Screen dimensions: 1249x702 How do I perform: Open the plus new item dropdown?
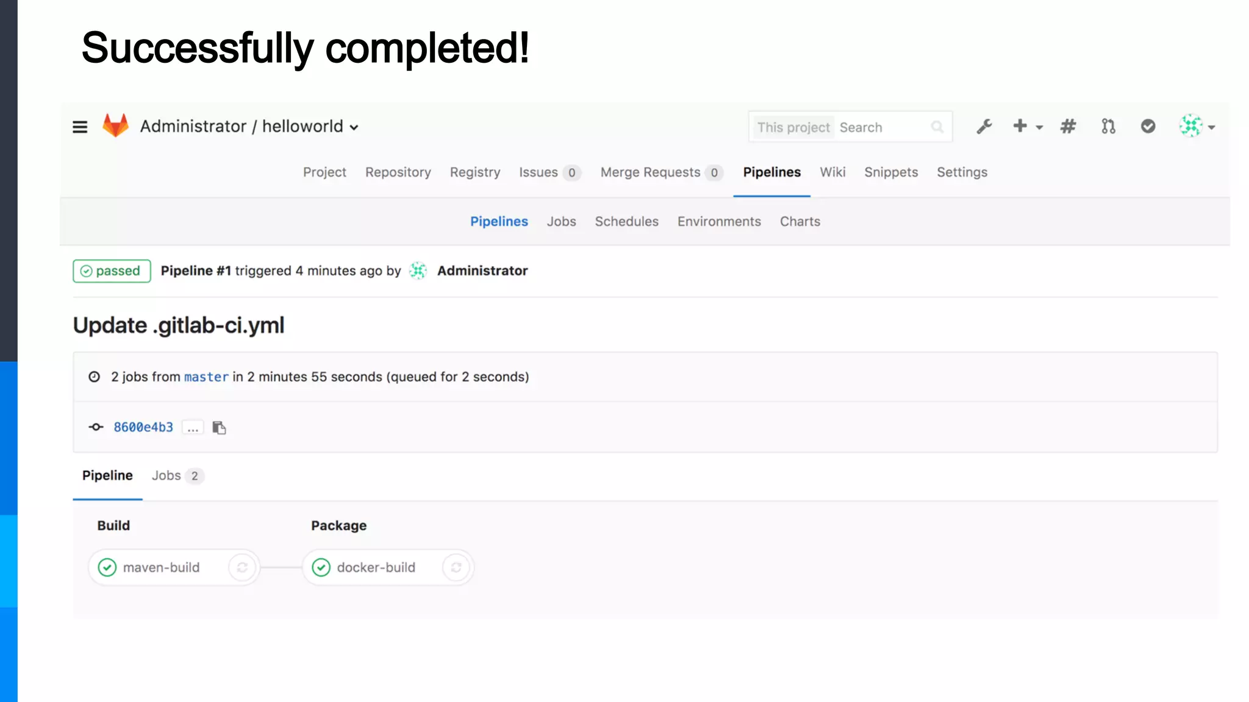(1028, 126)
